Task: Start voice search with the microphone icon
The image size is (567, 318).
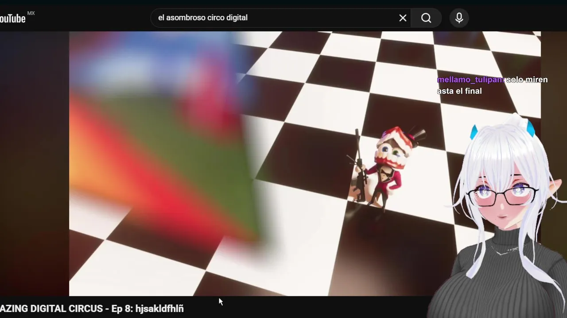Action: [x=459, y=18]
